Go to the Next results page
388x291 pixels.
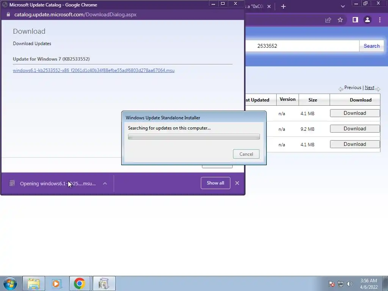point(369,88)
